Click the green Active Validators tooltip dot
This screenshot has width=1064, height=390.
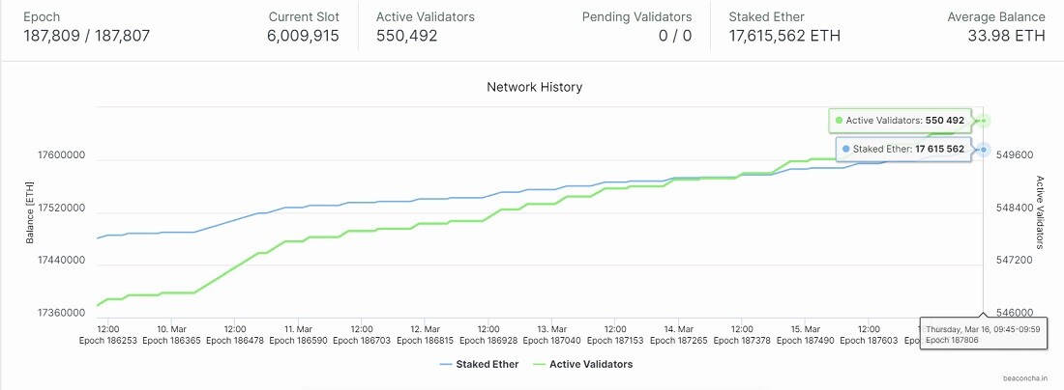tap(840, 121)
